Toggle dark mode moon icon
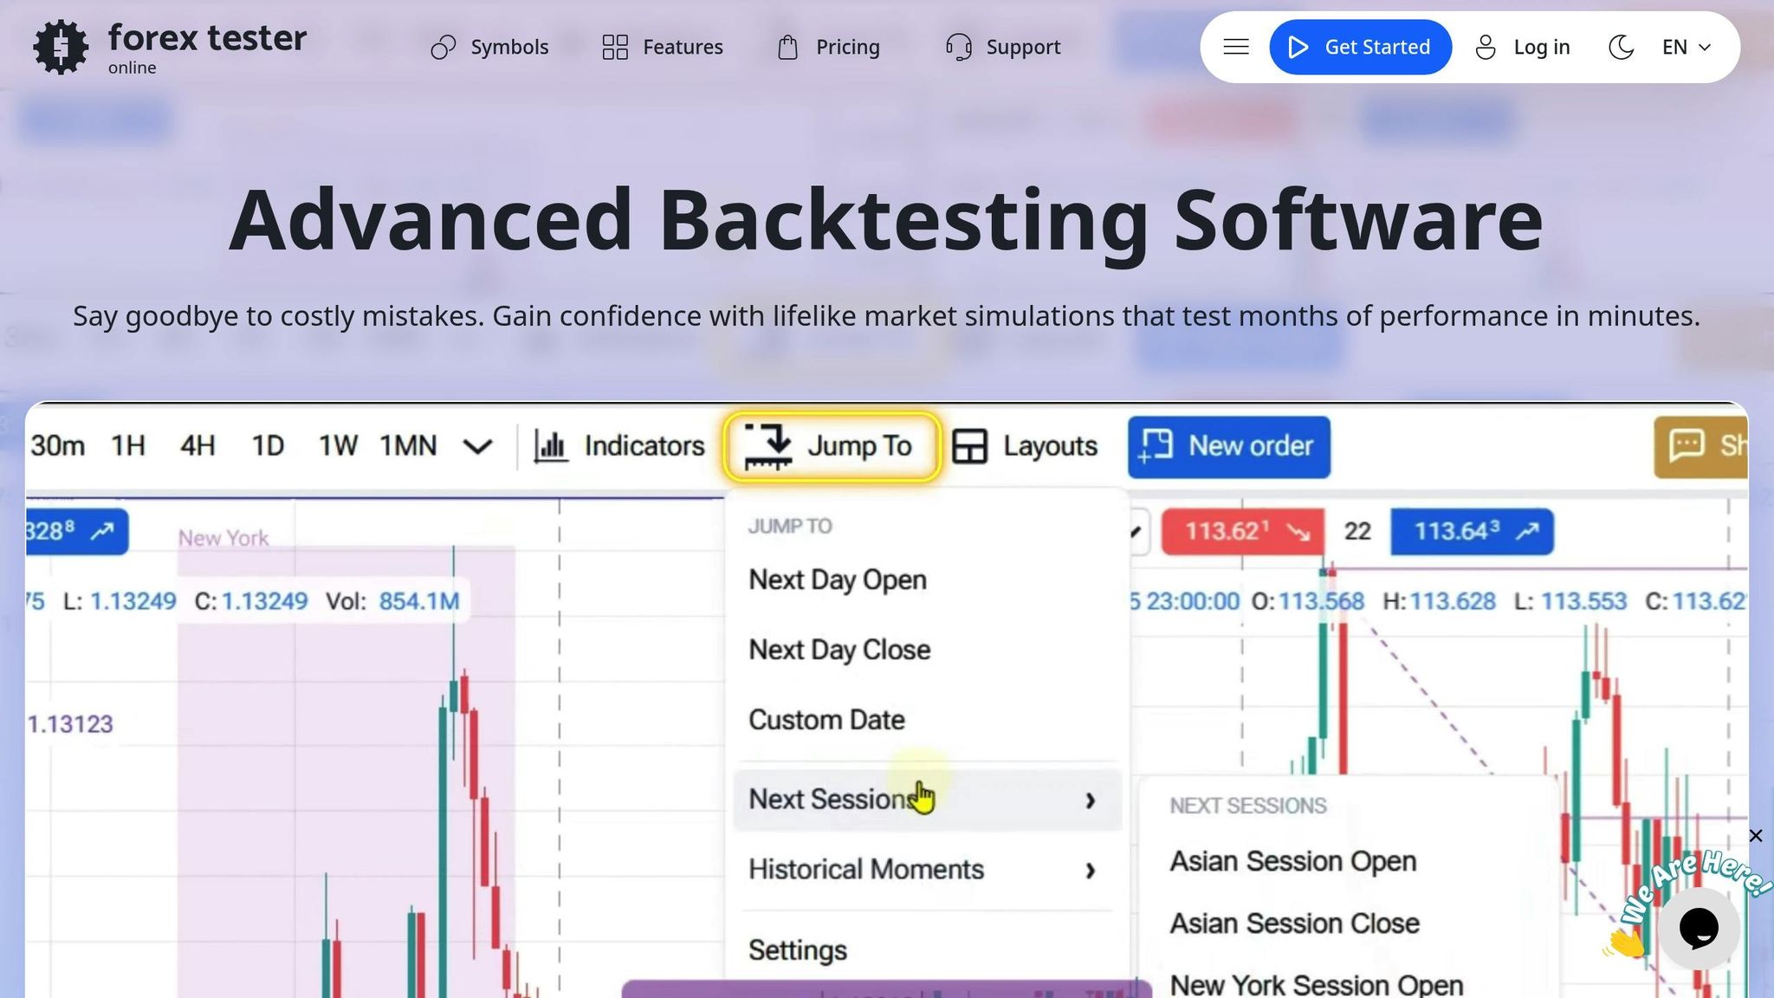Screen dimensions: 1774x998 click(1621, 47)
